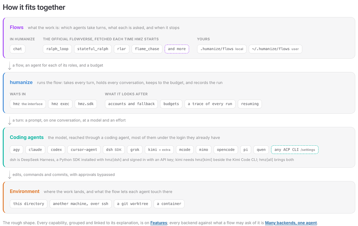Screen dimensions: 358x226
Task: Select the .humanize/flows local chip
Action: tap(222, 49)
